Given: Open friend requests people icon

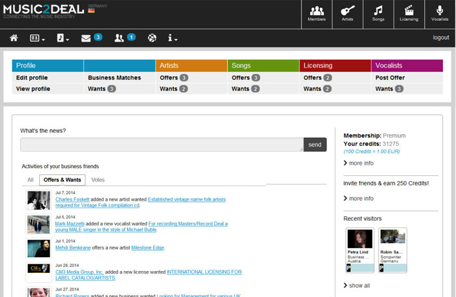Looking at the screenshot, I should click(119, 38).
